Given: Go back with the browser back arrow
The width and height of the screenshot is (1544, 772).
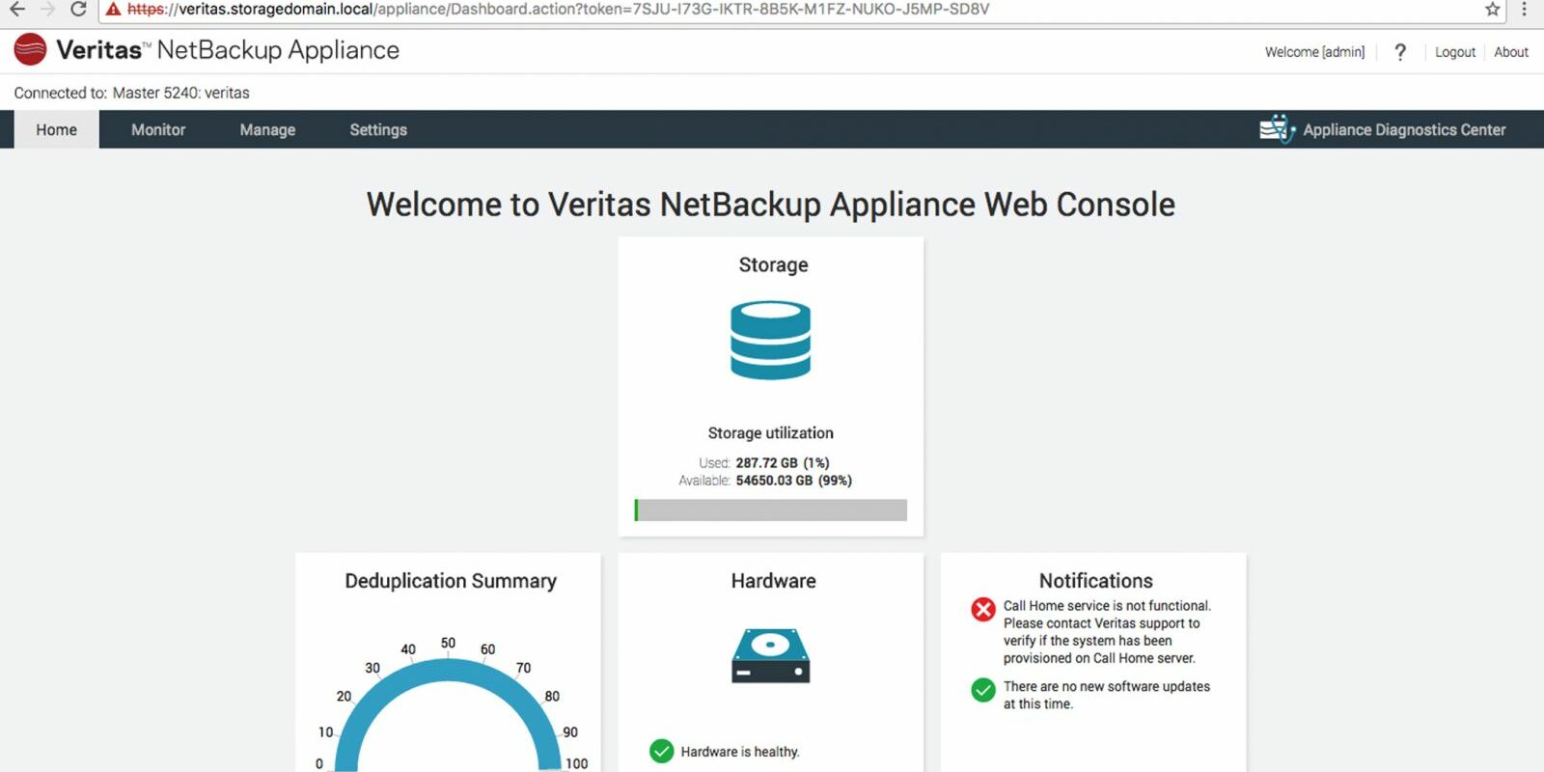Looking at the screenshot, I should (16, 10).
